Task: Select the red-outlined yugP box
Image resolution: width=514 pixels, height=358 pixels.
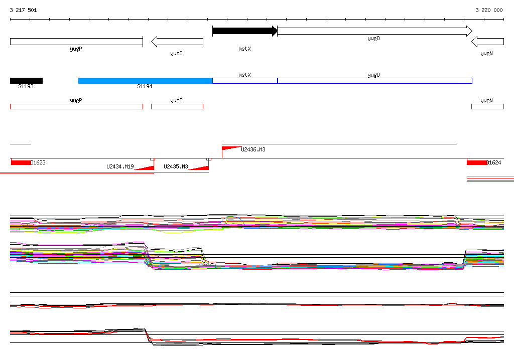Action: pyautogui.click(x=76, y=106)
